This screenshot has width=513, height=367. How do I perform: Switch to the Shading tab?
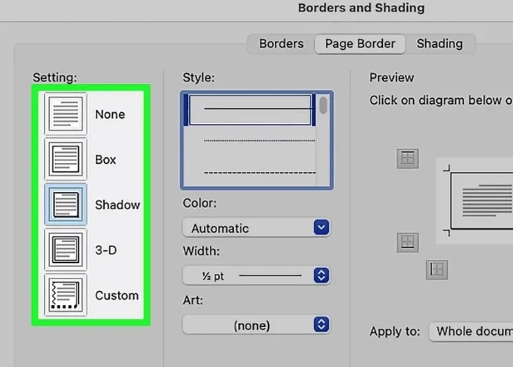(x=440, y=44)
